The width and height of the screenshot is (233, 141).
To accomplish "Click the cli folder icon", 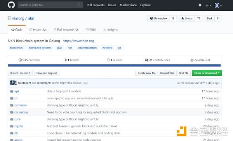I will (12, 98).
